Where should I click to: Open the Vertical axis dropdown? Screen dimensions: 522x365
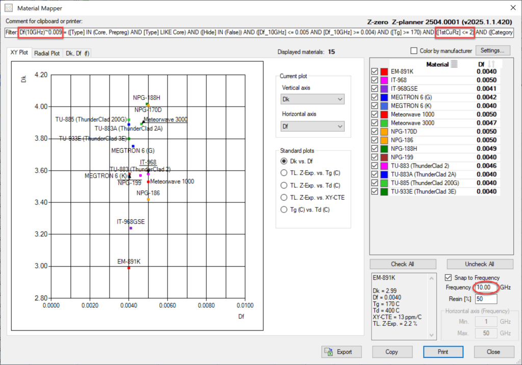[x=312, y=99]
